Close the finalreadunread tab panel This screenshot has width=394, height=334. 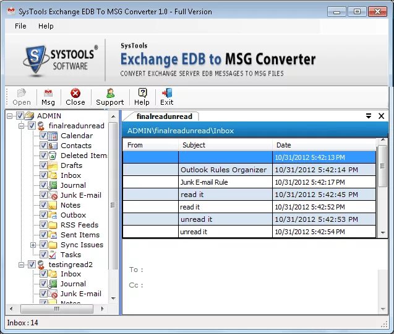tap(381, 116)
